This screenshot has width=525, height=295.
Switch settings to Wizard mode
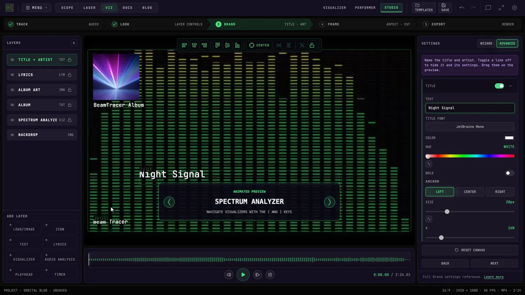tap(486, 43)
